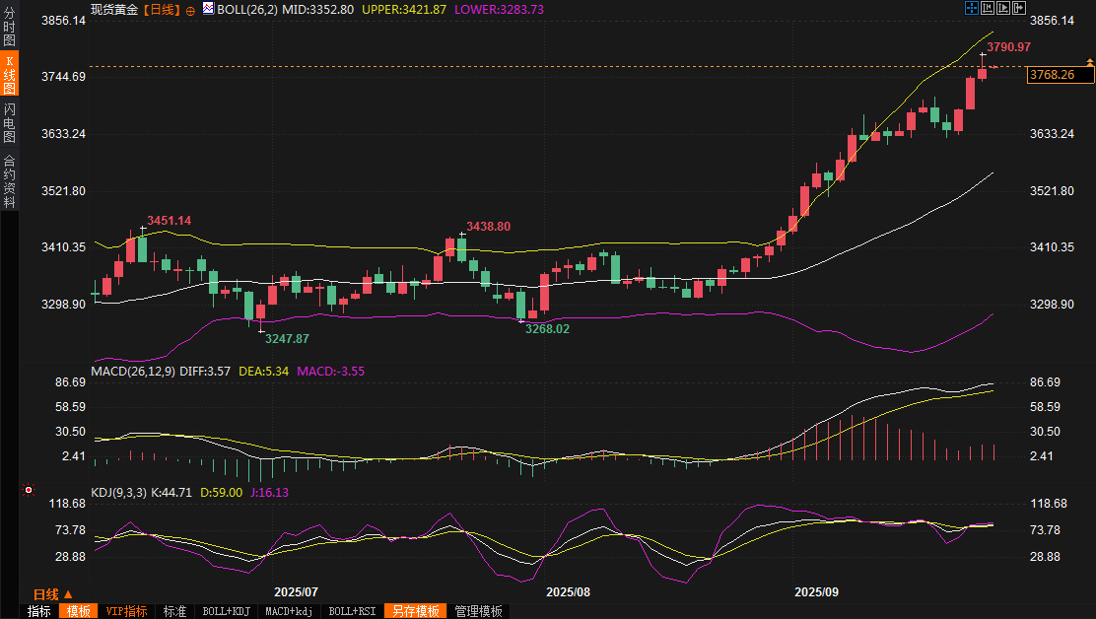Click the chart playback arrow icon
Screen dimensions: 1096x619
click(x=1003, y=8)
